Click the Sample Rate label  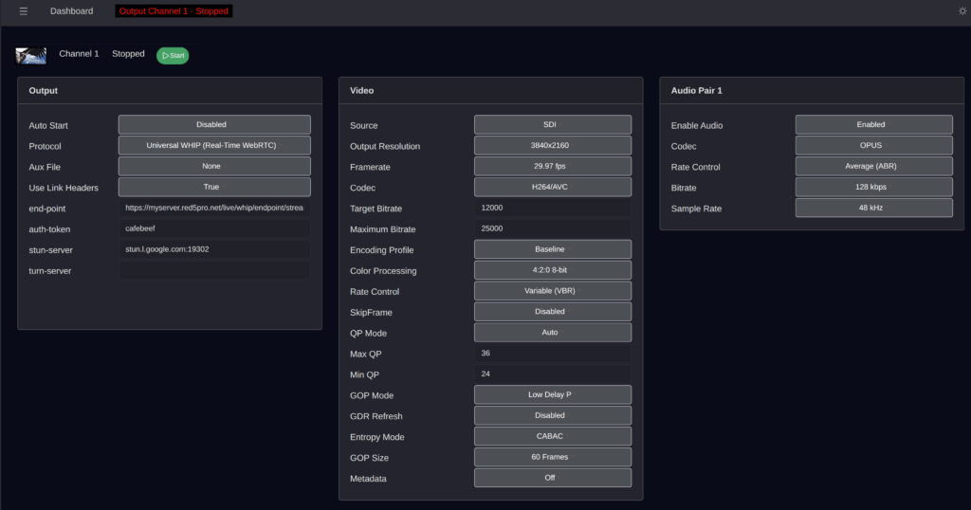[697, 209]
